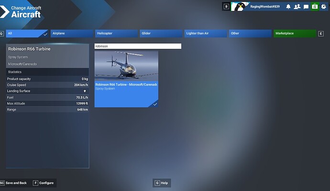Click the Change Aircraft breadcrumb text
Image resolution: width=330 pixels, height=191 pixels.
(x=26, y=8)
